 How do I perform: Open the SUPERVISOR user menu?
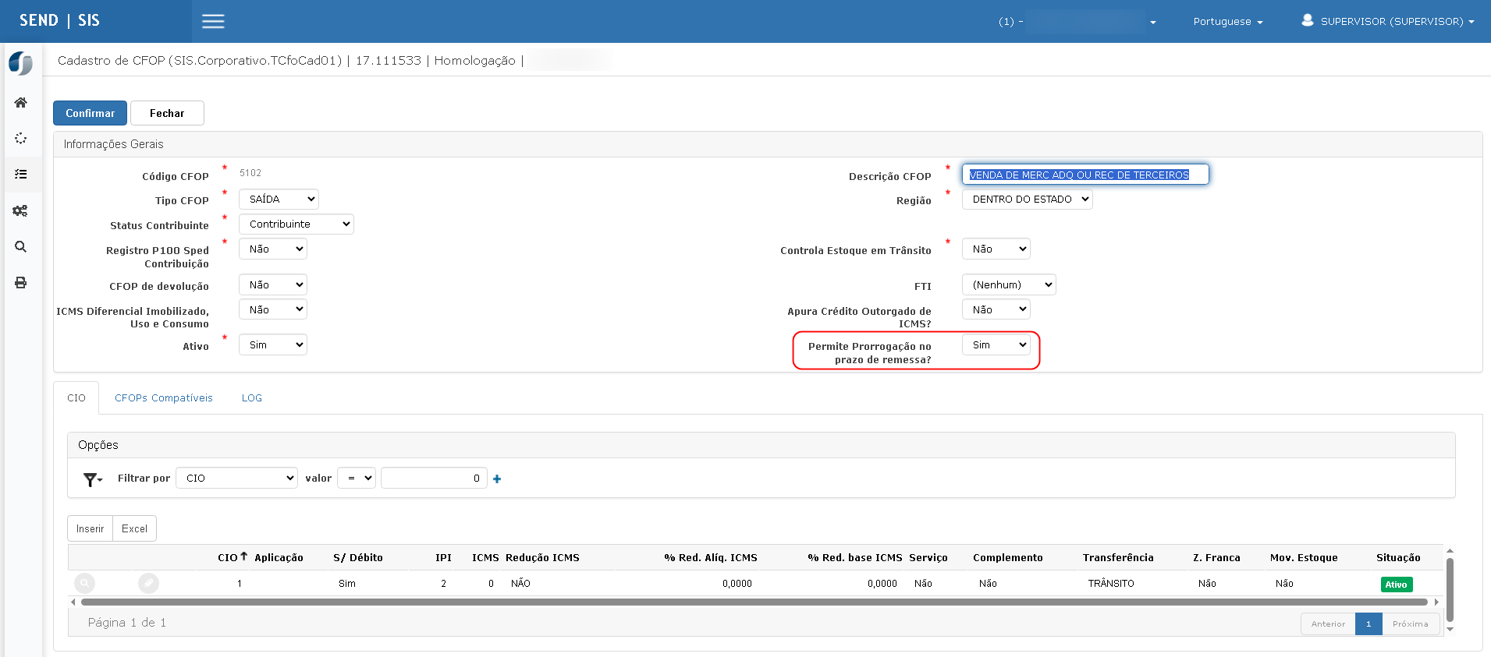(x=1388, y=21)
